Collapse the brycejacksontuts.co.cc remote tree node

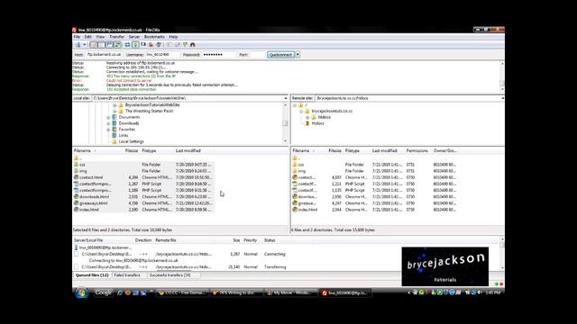pyautogui.click(x=301, y=111)
